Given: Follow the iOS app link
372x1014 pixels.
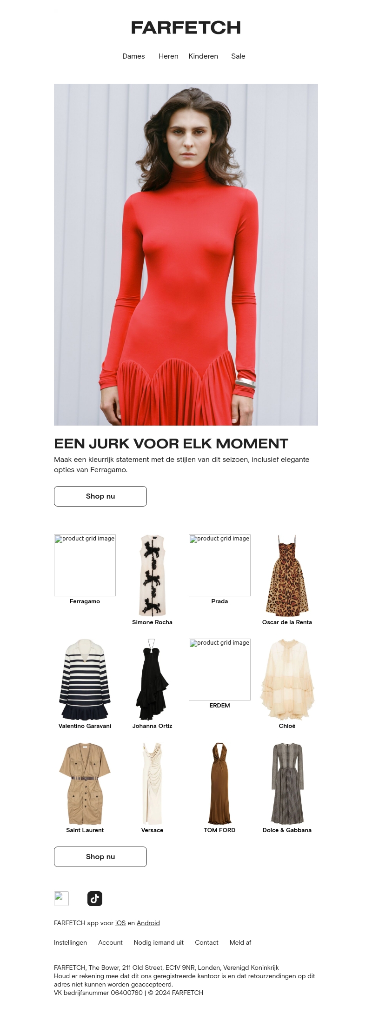Looking at the screenshot, I should click(x=120, y=923).
